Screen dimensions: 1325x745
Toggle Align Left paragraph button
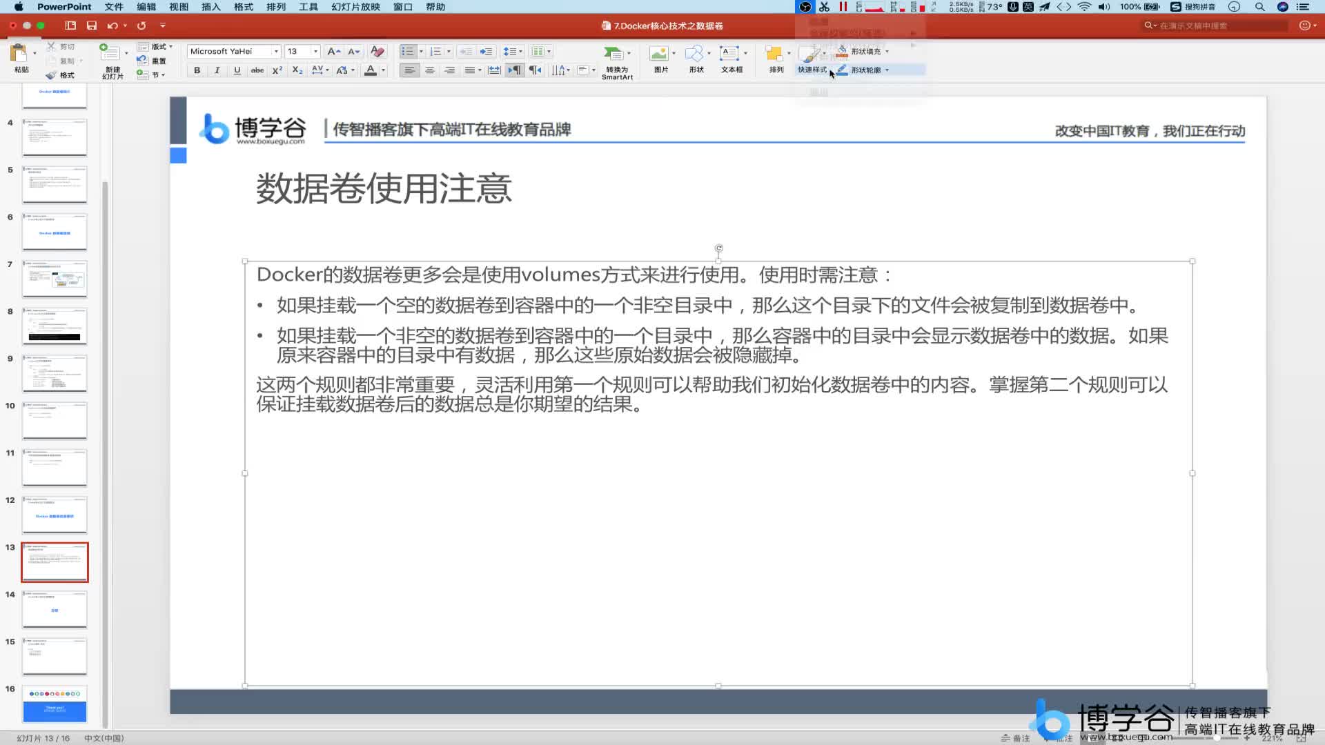click(x=409, y=70)
